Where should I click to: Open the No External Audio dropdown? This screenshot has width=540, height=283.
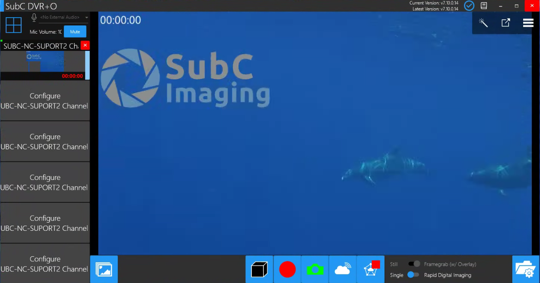63,17
